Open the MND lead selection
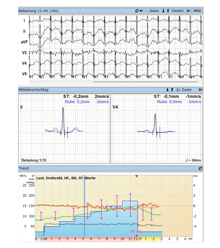This screenshot has height=248, width=220. pyautogui.click(x=197, y=11)
